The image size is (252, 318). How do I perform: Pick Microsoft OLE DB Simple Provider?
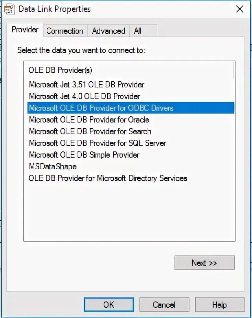tap(84, 155)
